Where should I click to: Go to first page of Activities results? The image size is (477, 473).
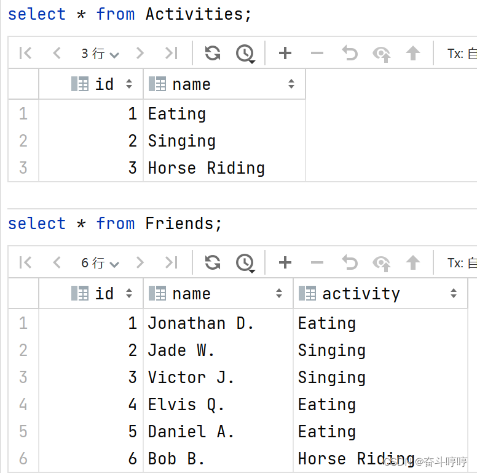[25, 54]
